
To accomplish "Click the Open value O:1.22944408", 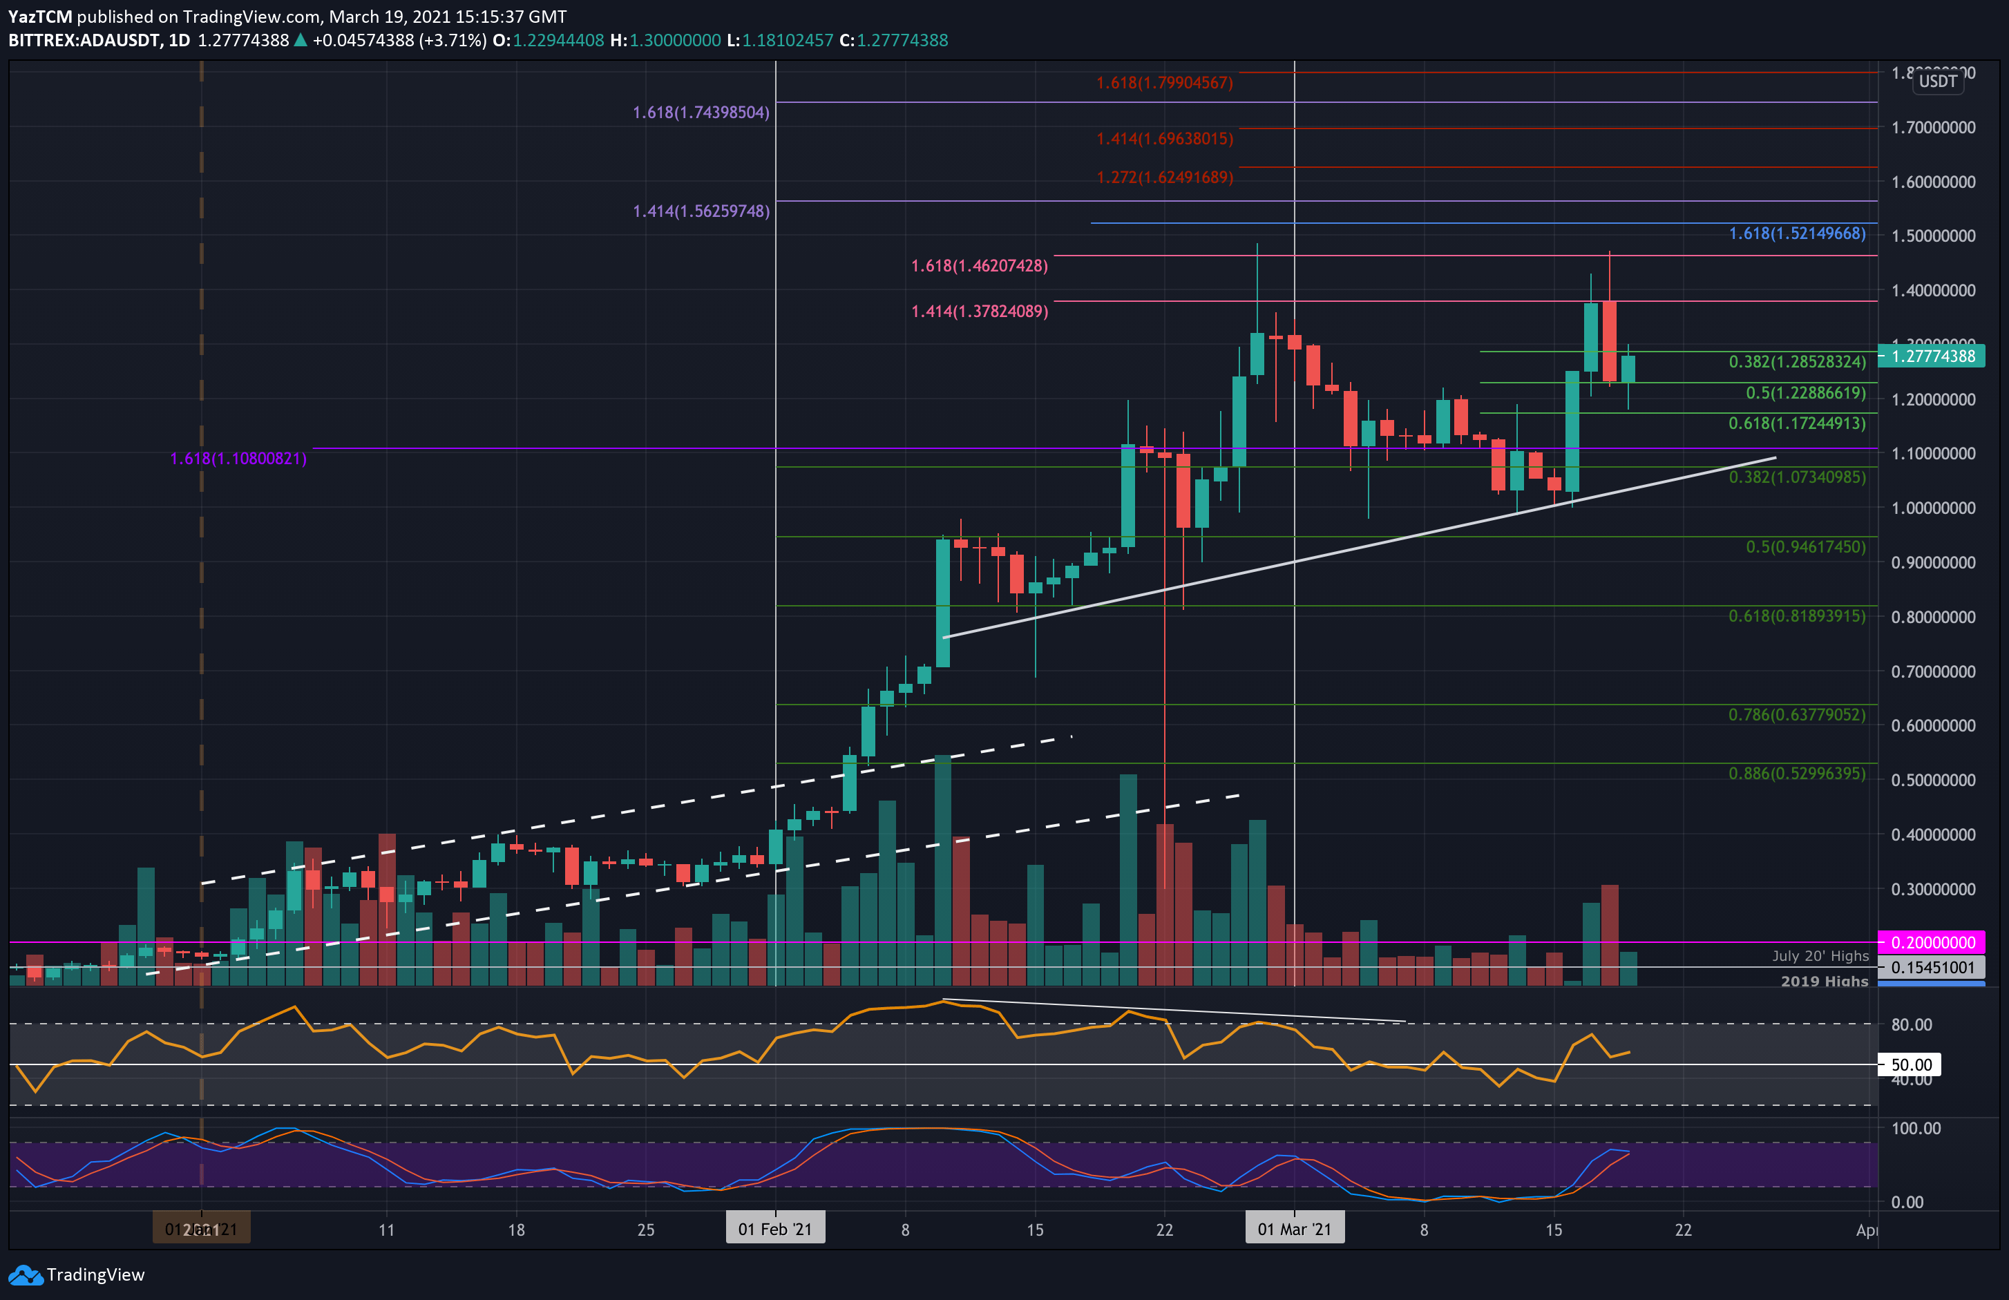I will tap(549, 41).
